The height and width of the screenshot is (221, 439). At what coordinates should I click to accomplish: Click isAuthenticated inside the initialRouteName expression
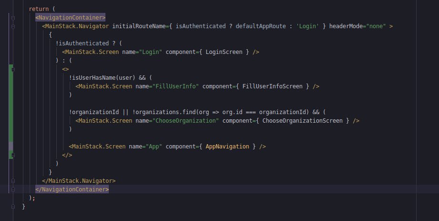(x=200, y=26)
